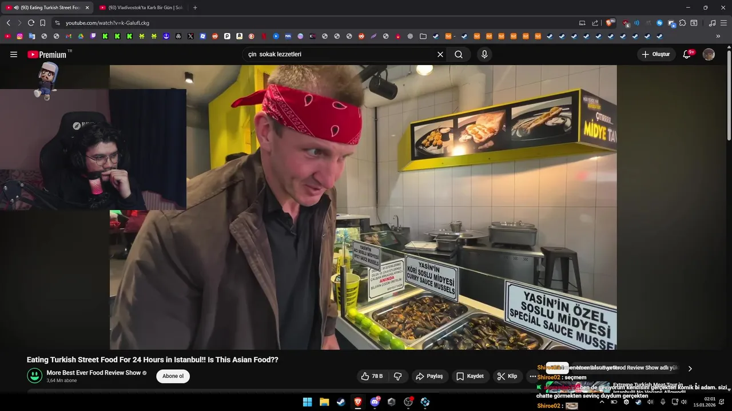Open YouTube notifications bell
This screenshot has width=732, height=411.
[687, 54]
